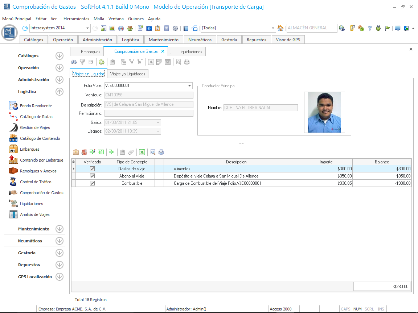The height and width of the screenshot is (313, 418).
Task: Click home icon beside ALMACÉN GENERAL
Action: coord(280,28)
